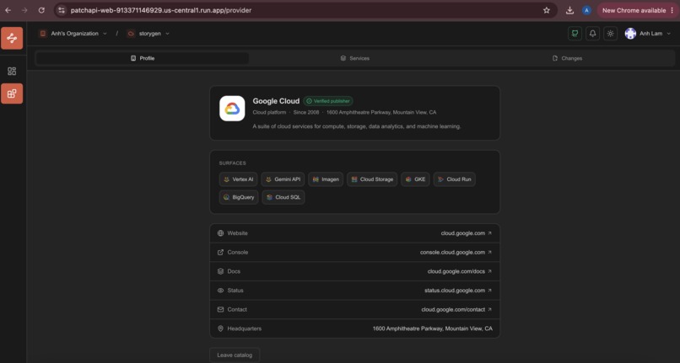Open the Chrome three-dot menu

(672, 10)
